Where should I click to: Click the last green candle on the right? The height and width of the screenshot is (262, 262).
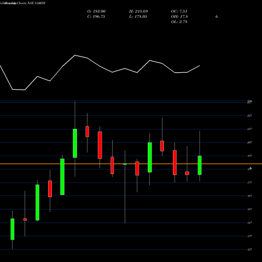(200, 165)
